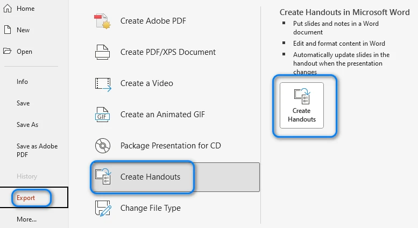Viewport: 418px width, 228px height.
Task: Click the Open folder icon
Action: [8, 51]
